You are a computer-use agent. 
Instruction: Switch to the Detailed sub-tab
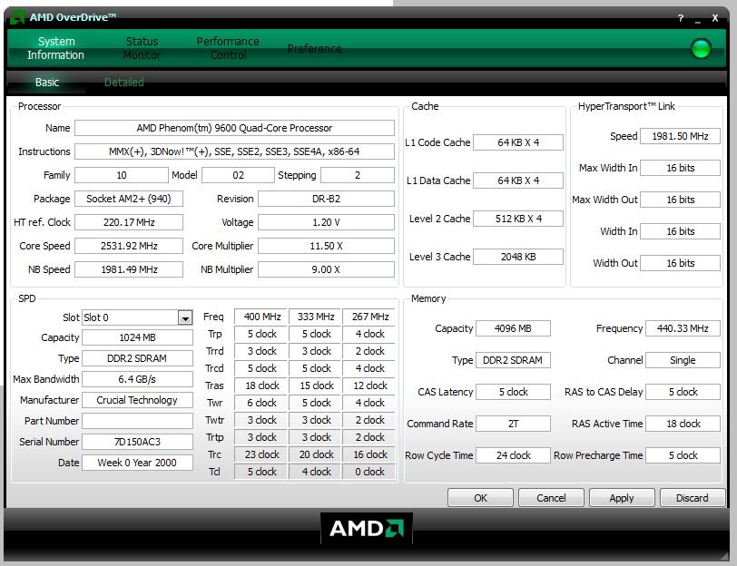pos(123,83)
